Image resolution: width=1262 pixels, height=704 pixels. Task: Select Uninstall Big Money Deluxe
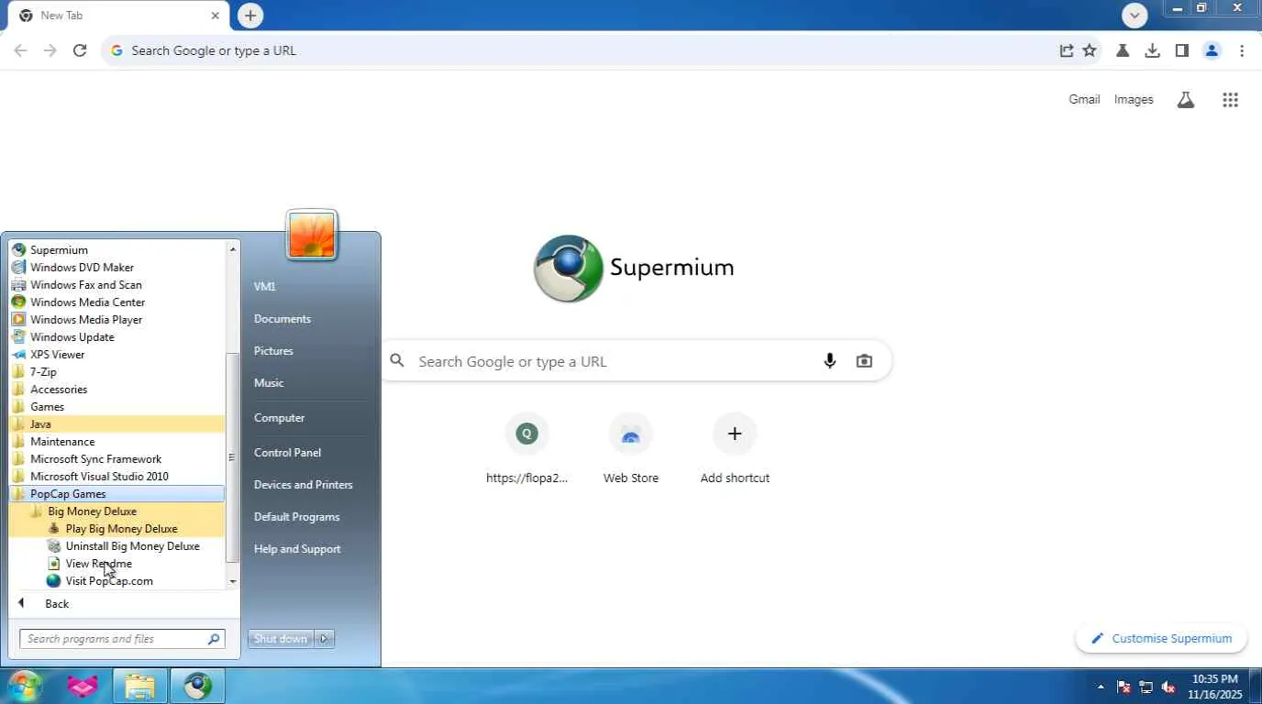[x=116, y=546]
